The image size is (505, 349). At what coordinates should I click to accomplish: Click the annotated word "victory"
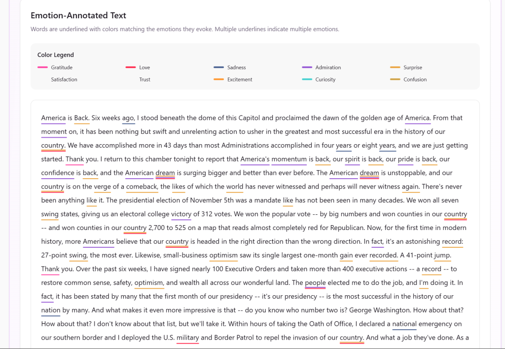coord(181,214)
